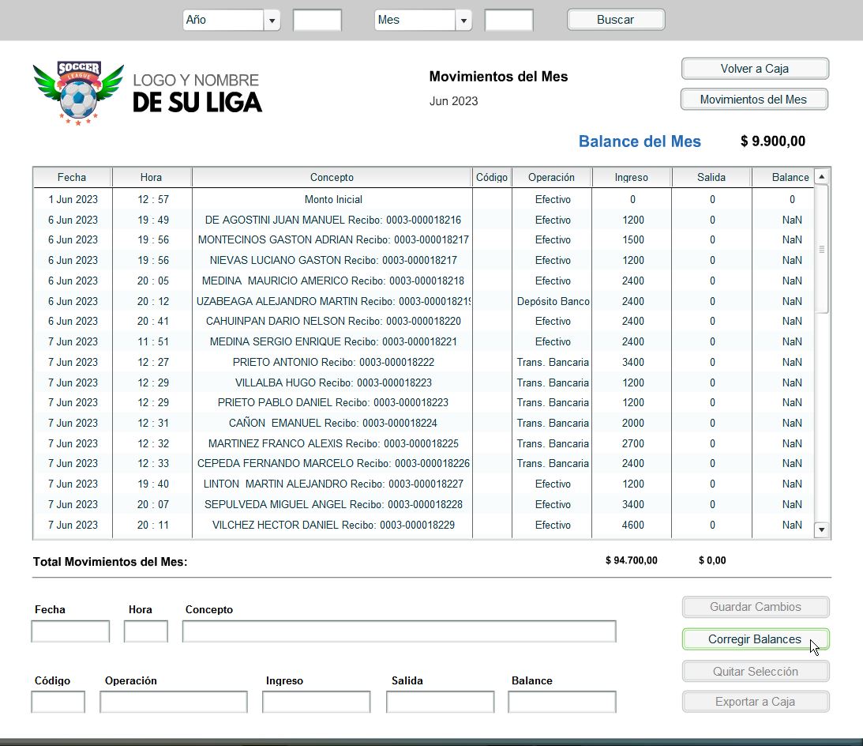Click the year input field next to Año

click(x=317, y=21)
